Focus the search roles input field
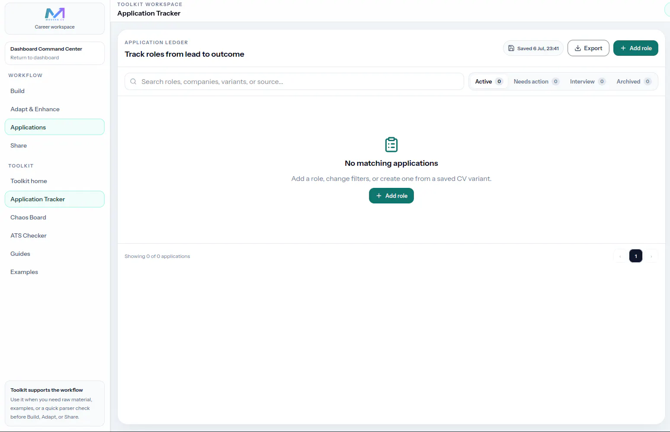 pyautogui.click(x=294, y=81)
